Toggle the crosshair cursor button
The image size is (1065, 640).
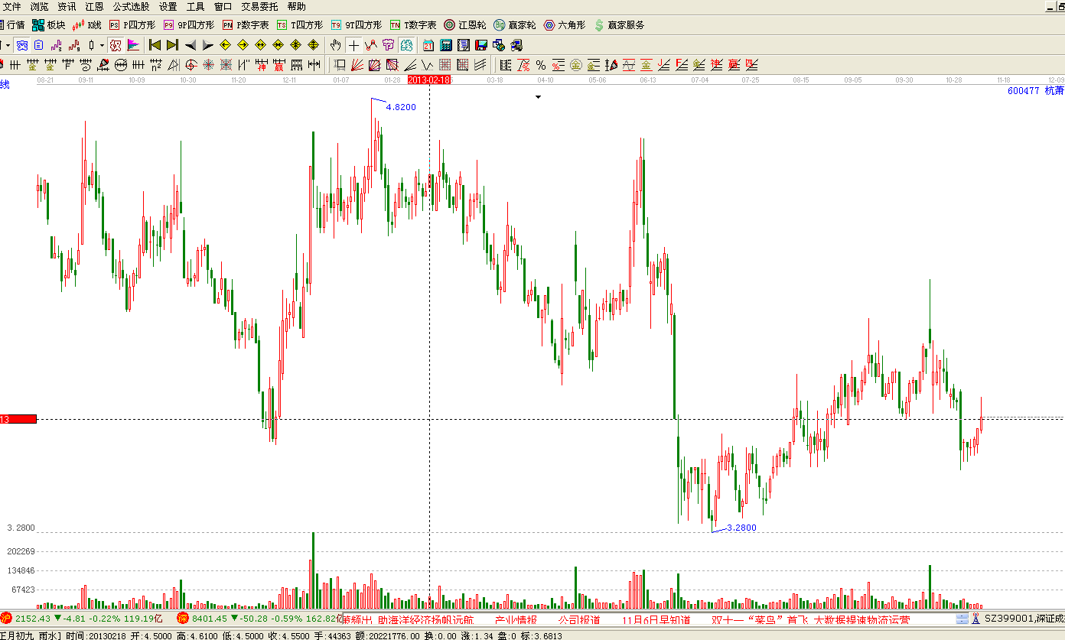tap(353, 45)
